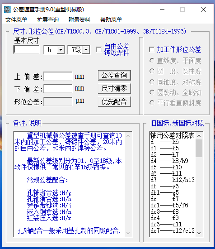This screenshot has width=215, height=249.
Task: Click text '孔轴滑合选:H/h' in notes
Action: 49,199
